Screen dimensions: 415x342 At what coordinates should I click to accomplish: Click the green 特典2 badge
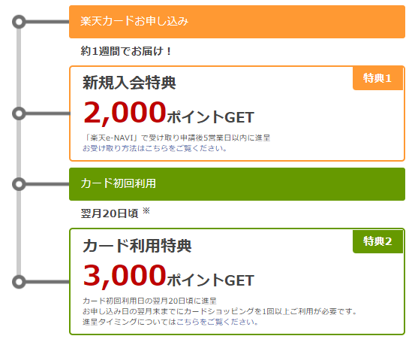(377, 241)
